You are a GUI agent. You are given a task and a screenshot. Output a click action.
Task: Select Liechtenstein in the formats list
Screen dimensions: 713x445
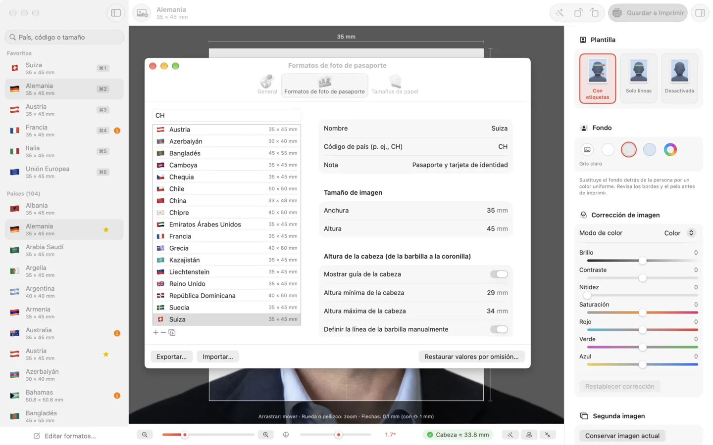tap(226, 272)
